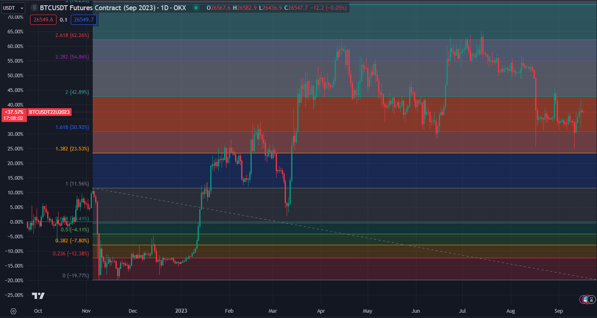Click the BTC symbol logo icon
The image size is (597, 318).
coord(34,7)
